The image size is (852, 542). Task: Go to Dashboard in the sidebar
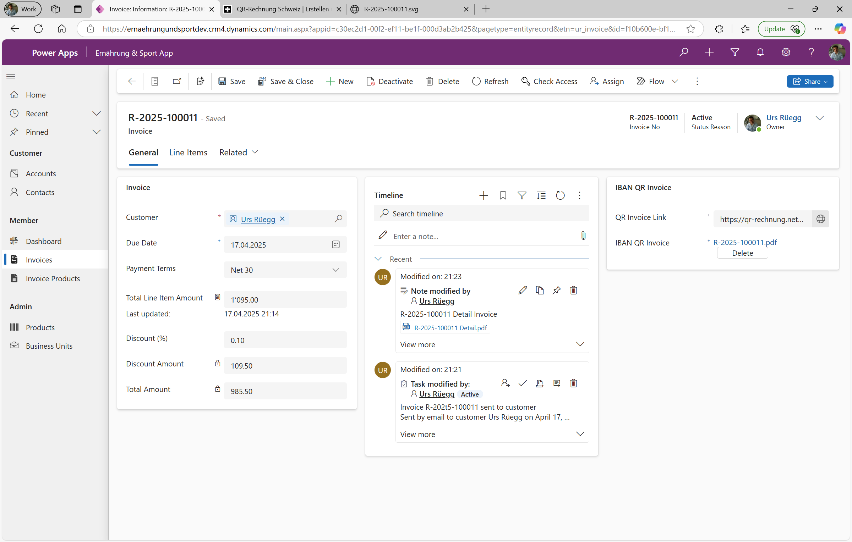tap(43, 241)
